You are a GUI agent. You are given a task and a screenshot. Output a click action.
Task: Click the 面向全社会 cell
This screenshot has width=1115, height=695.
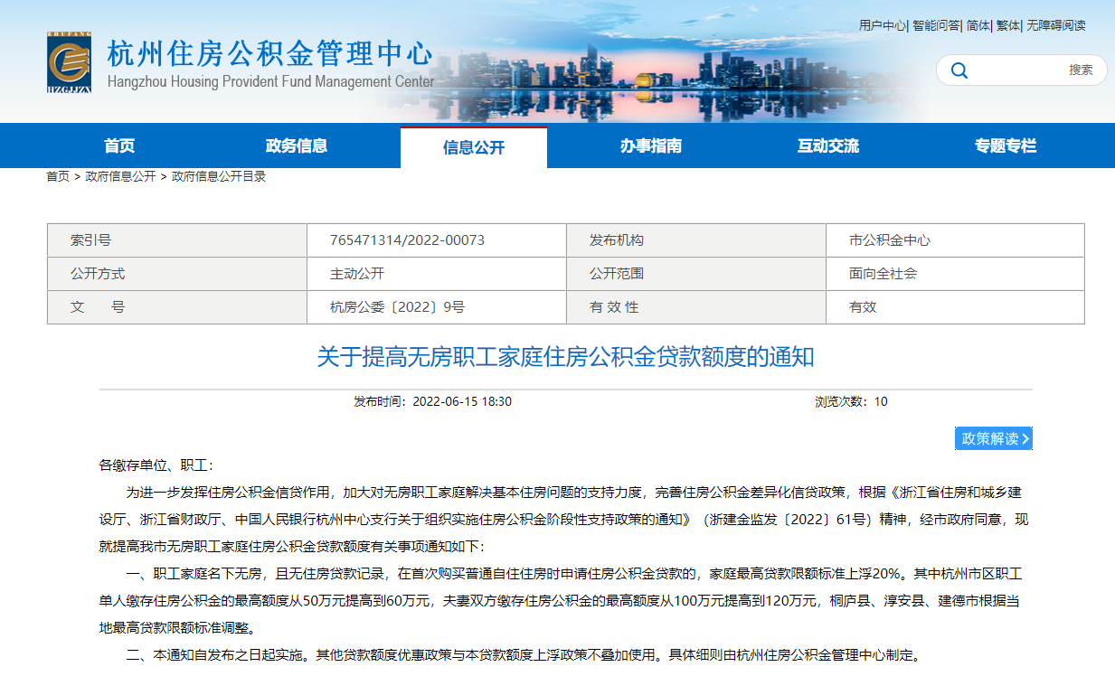(955, 274)
